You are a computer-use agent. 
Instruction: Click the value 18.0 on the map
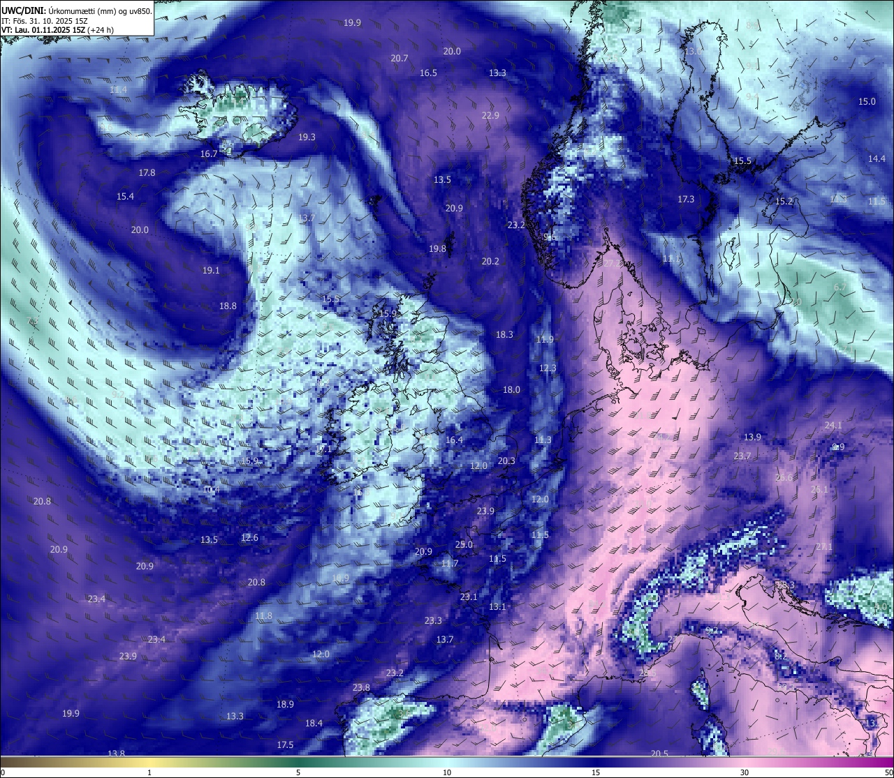(511, 390)
